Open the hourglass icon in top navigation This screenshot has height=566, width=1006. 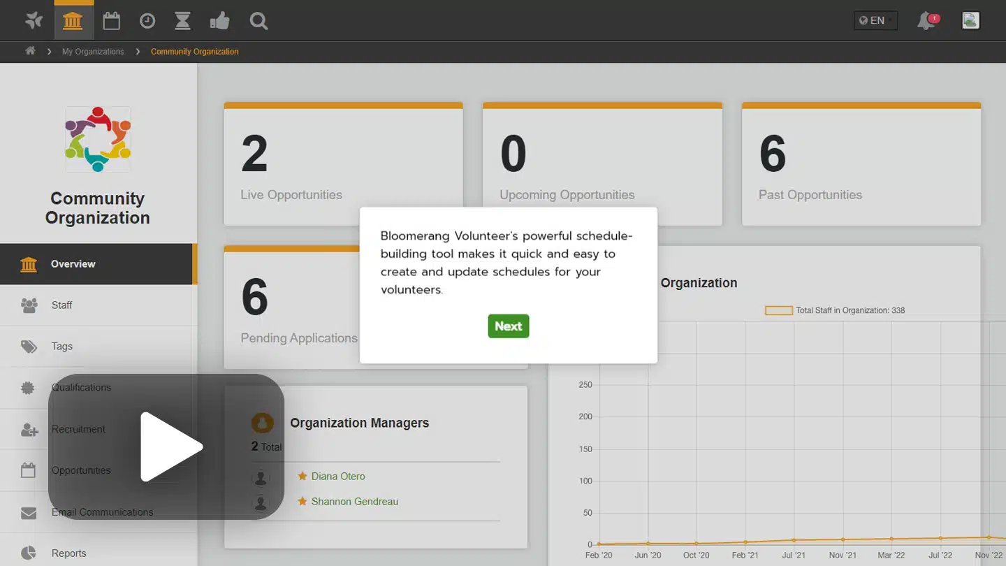pyautogui.click(x=182, y=21)
